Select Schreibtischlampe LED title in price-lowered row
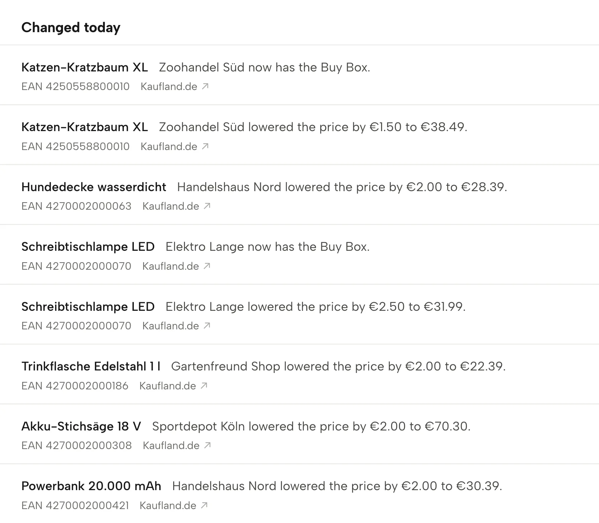The width and height of the screenshot is (599, 523). 88,307
